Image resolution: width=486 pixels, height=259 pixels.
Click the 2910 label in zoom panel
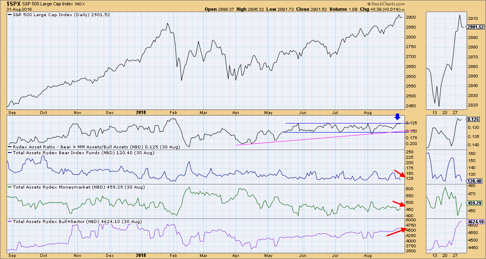(473, 19)
